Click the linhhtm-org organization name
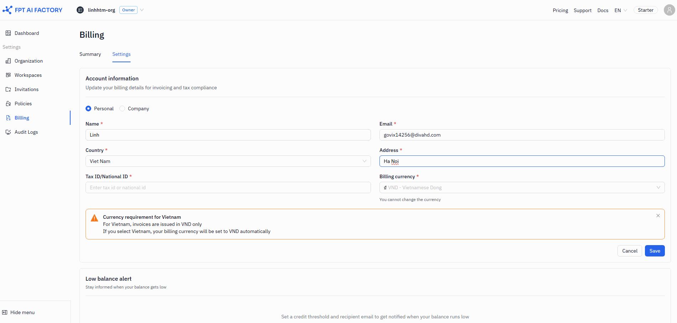Viewport: 677px width, 323px height. (102, 10)
